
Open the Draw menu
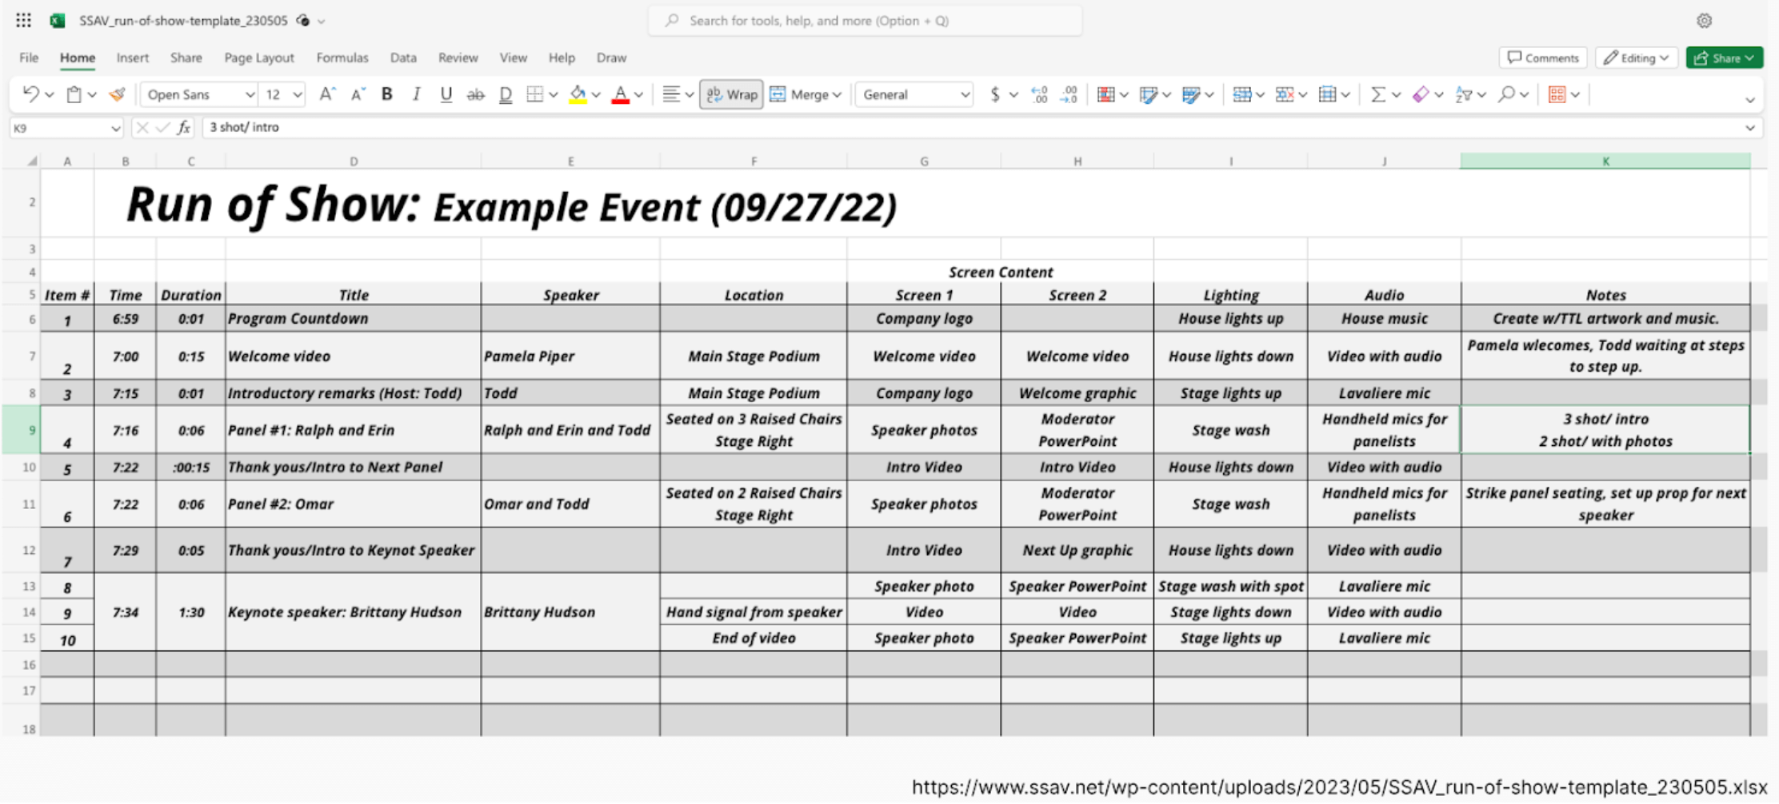coord(611,57)
